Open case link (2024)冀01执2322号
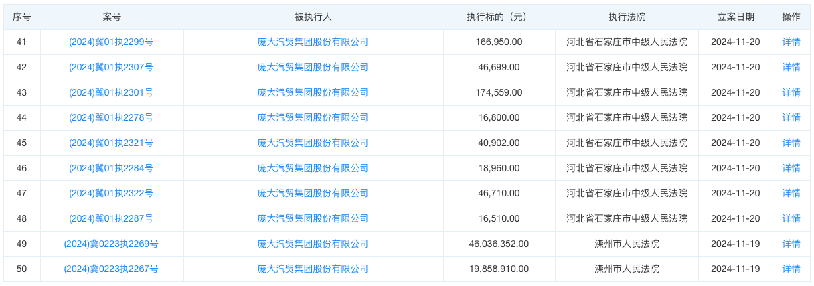Screen dimensions: 814x286 click(x=111, y=193)
